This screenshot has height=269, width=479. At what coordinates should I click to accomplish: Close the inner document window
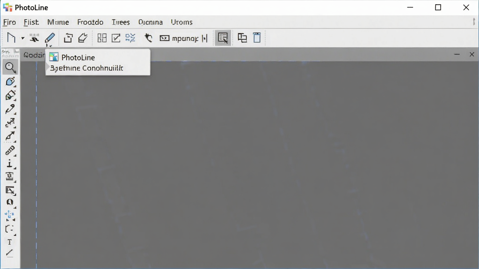pyautogui.click(x=472, y=55)
